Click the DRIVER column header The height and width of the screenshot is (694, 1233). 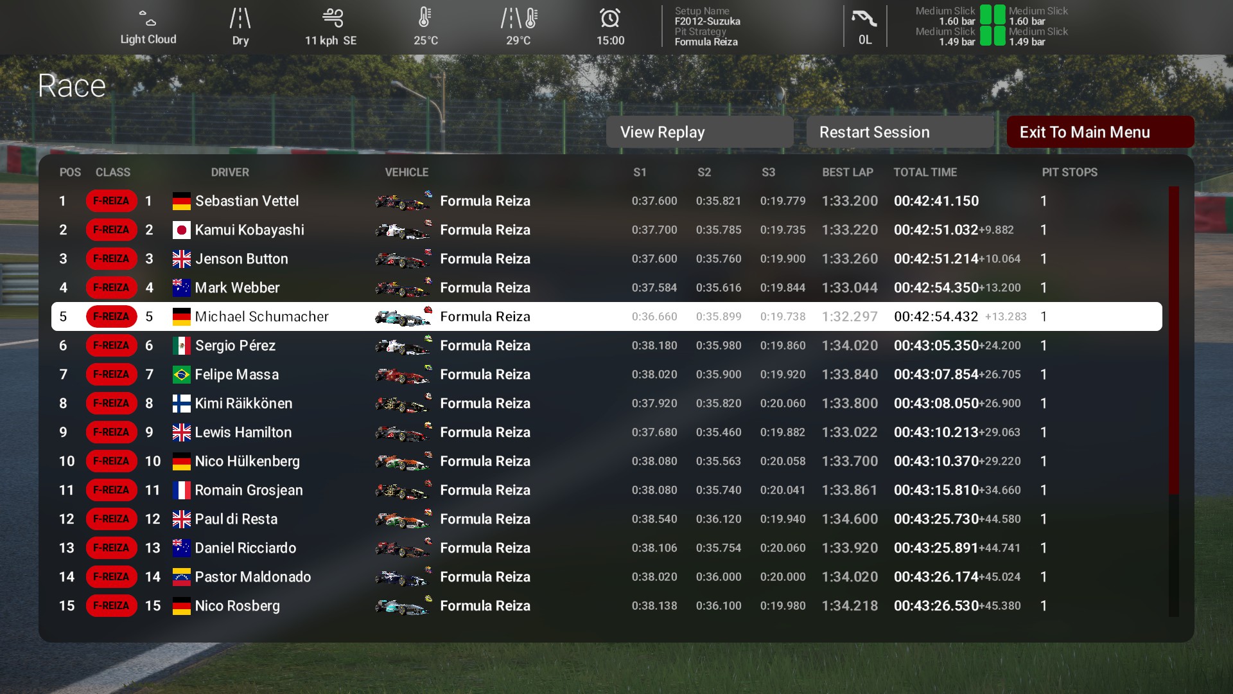tap(230, 172)
